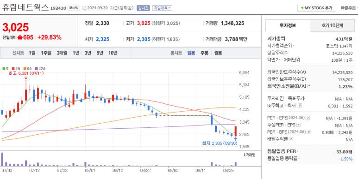The width and height of the screenshot is (358, 179).
Task: Click the help icon next to 외국인소진율(B/A)
Action: (x=309, y=86)
